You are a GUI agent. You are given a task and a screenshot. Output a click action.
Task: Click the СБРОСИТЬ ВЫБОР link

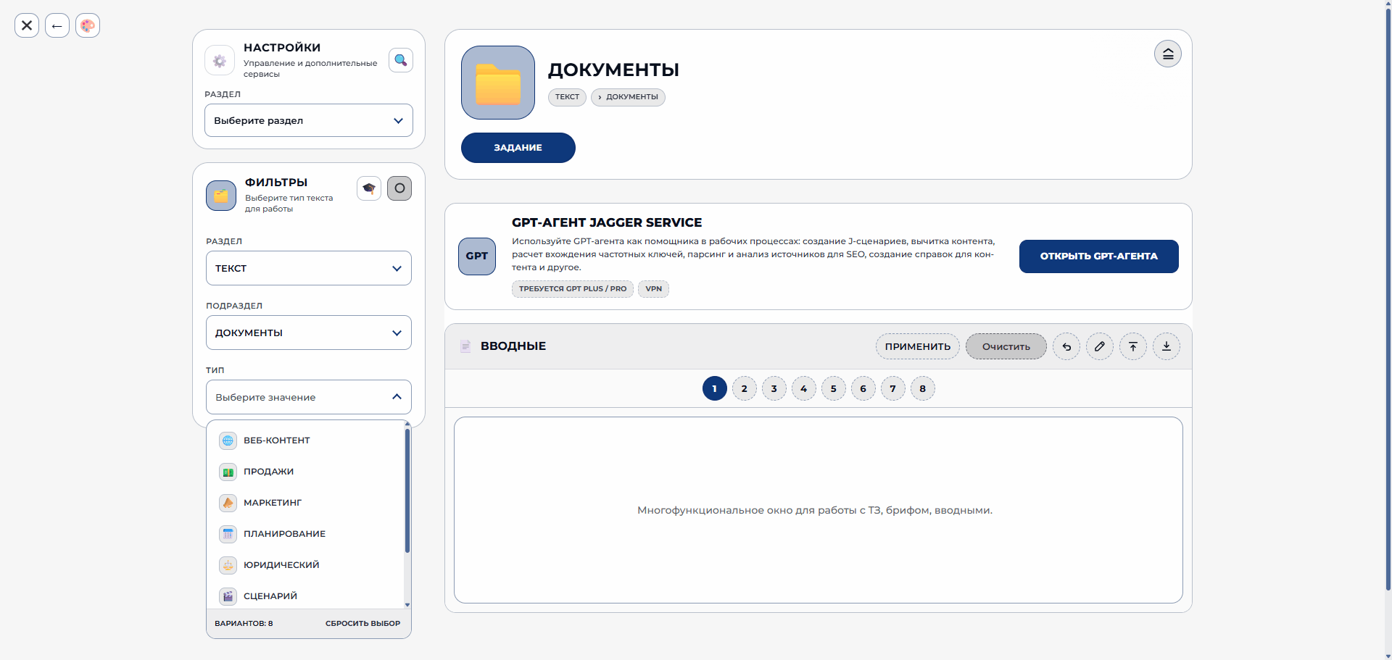click(x=362, y=624)
